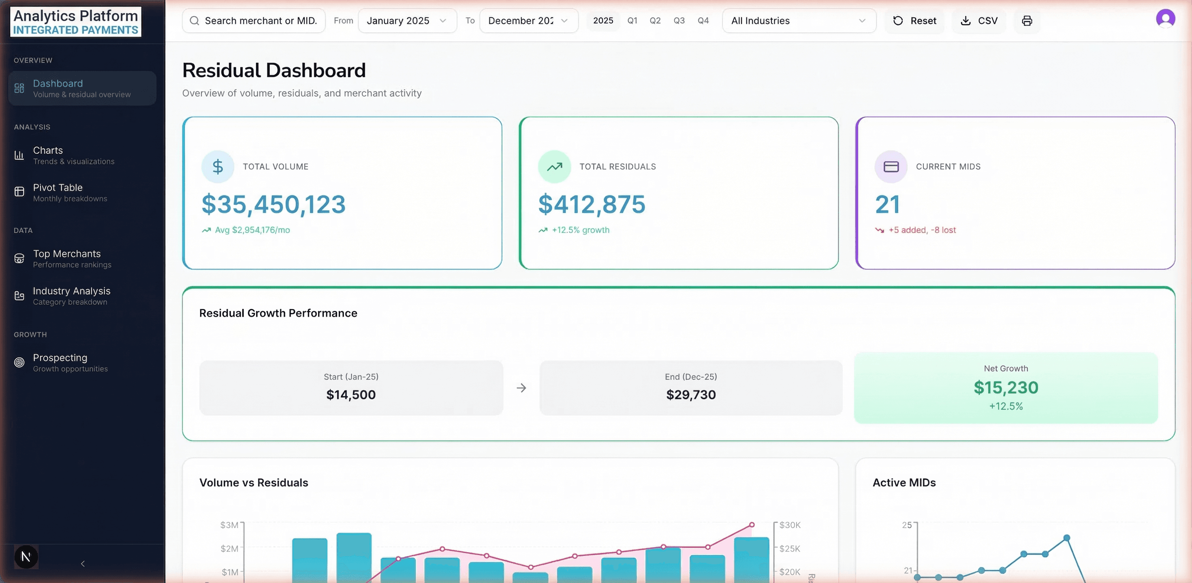Click the highest residual line point
Viewport: 1192px width, 583px height.
point(752,525)
